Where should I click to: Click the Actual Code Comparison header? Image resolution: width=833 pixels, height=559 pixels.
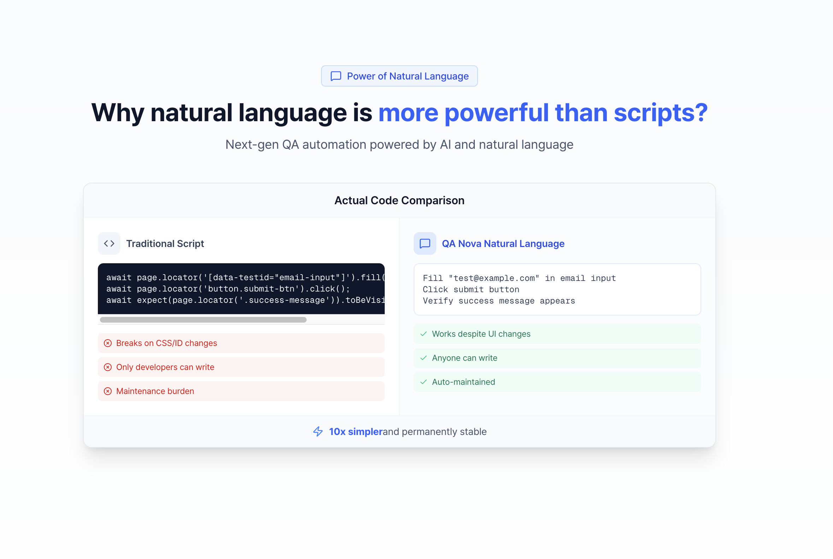click(x=399, y=200)
